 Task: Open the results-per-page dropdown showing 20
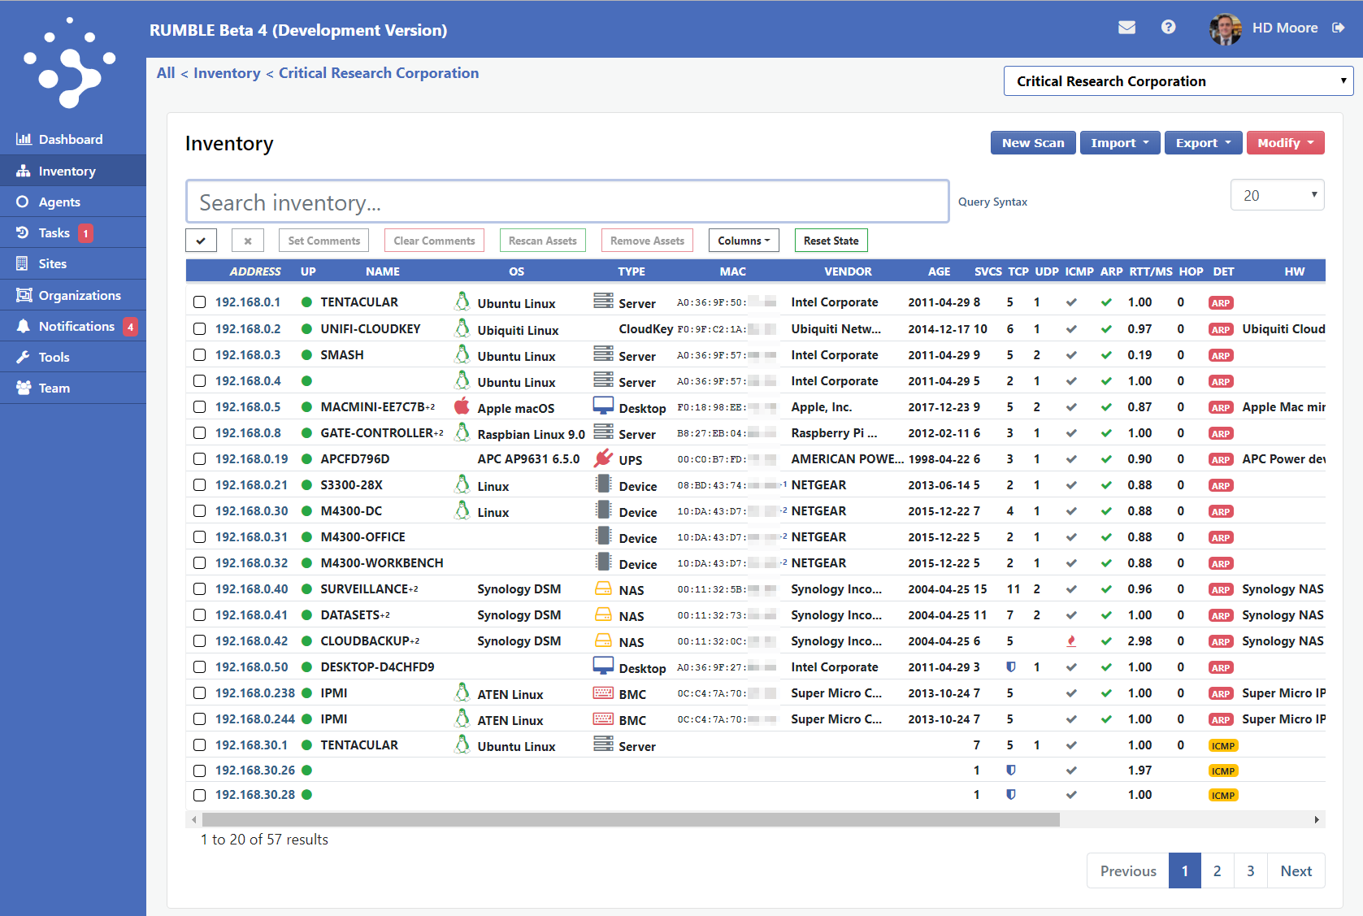pyautogui.click(x=1277, y=194)
